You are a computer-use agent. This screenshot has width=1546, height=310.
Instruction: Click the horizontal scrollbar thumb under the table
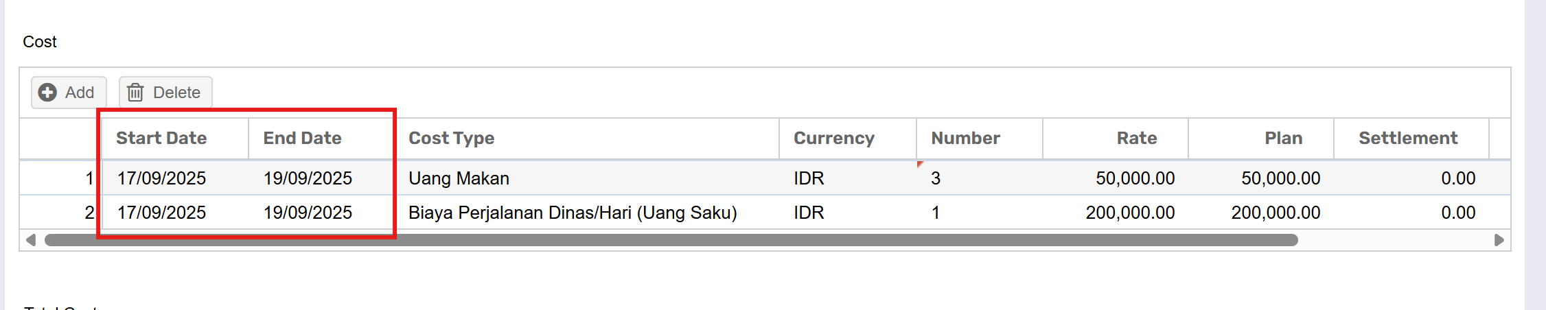point(671,240)
